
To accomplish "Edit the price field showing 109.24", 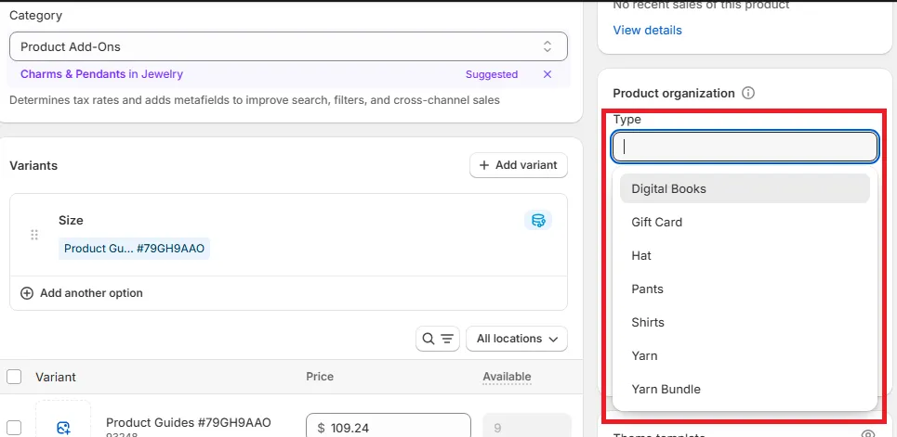I will coord(389,428).
